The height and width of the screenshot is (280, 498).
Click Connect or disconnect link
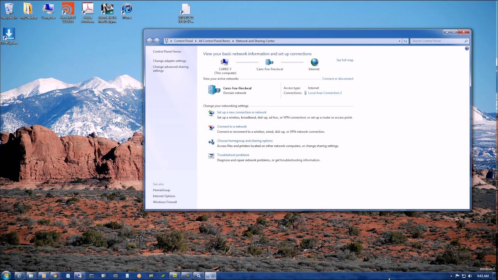click(x=338, y=79)
